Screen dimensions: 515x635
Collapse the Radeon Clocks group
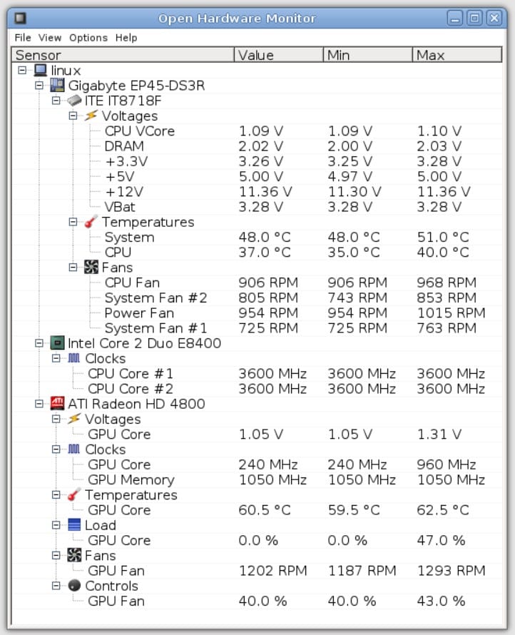pos(56,449)
